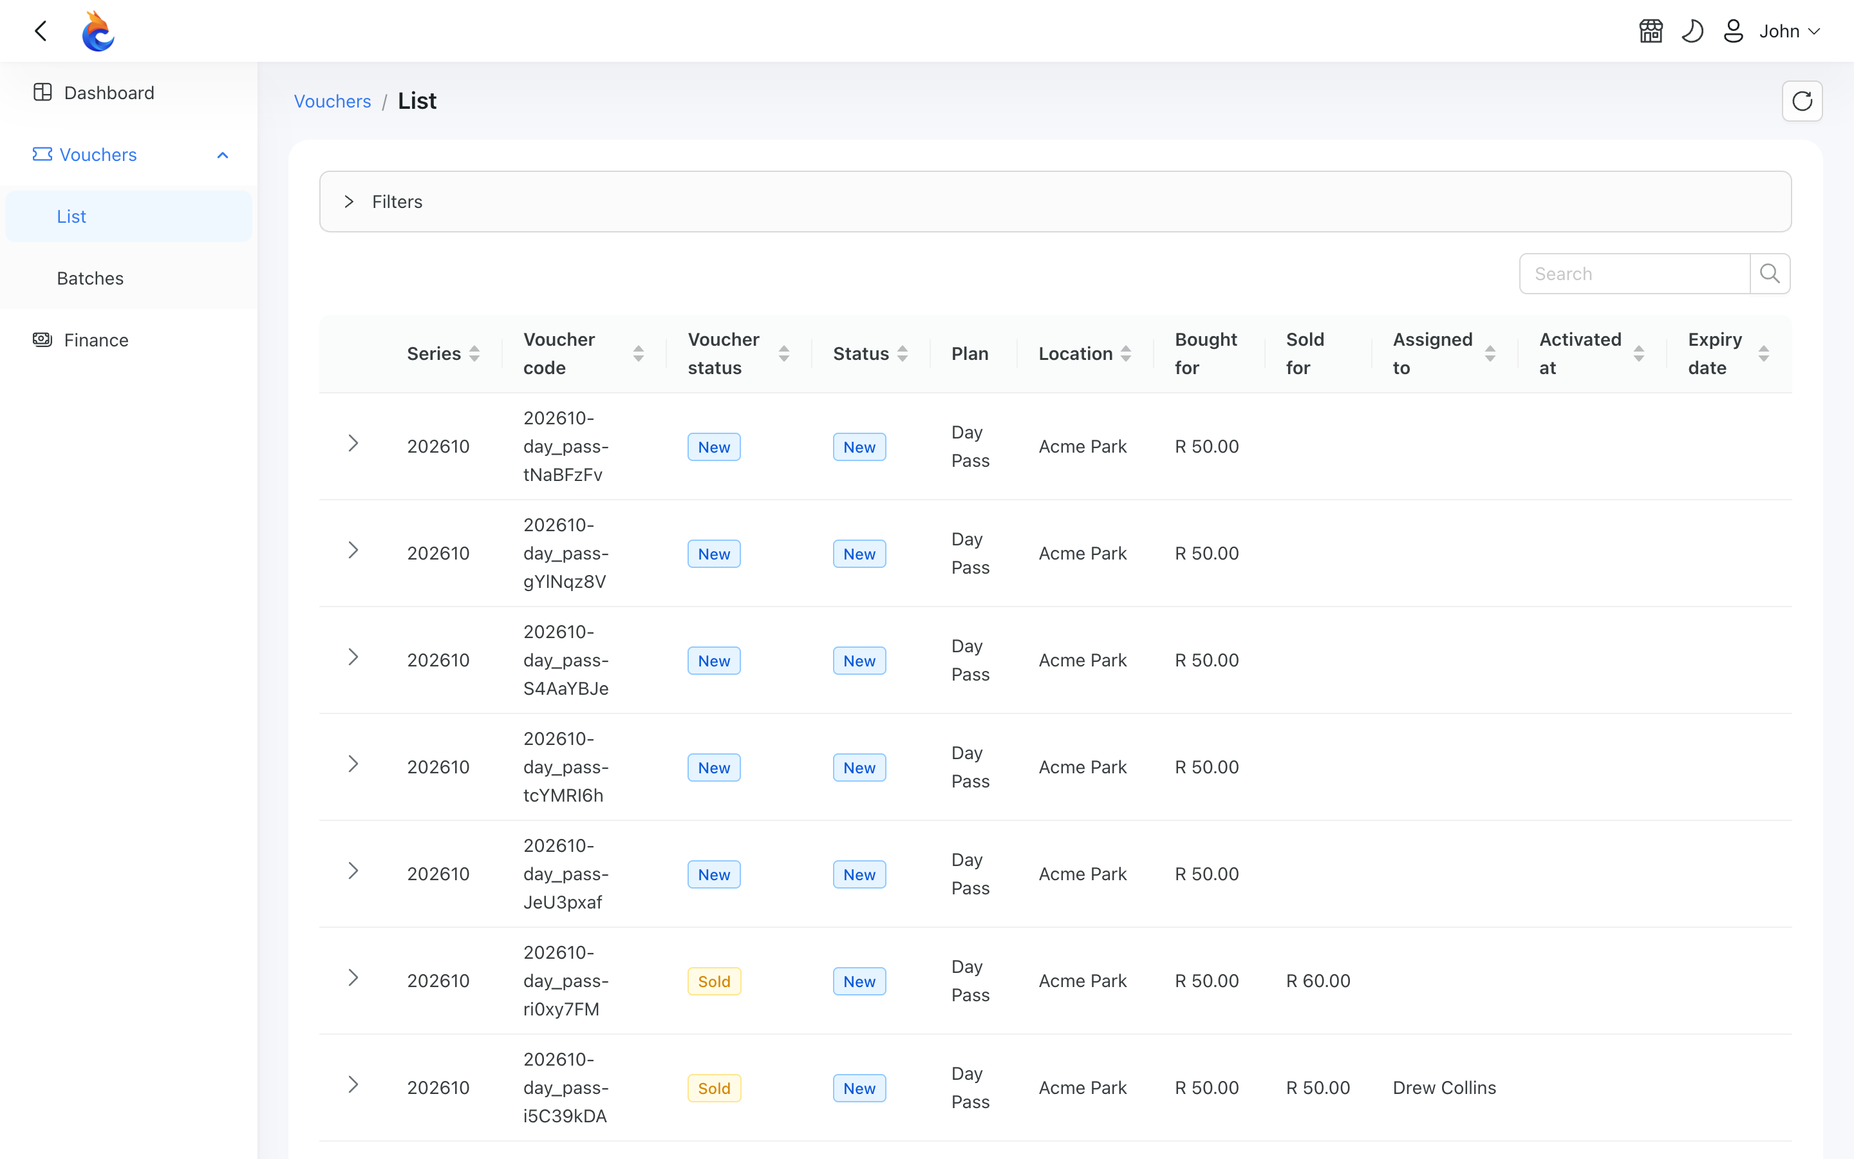The image size is (1854, 1159).
Task: Sort table by Voucher status column
Action: pos(738,353)
